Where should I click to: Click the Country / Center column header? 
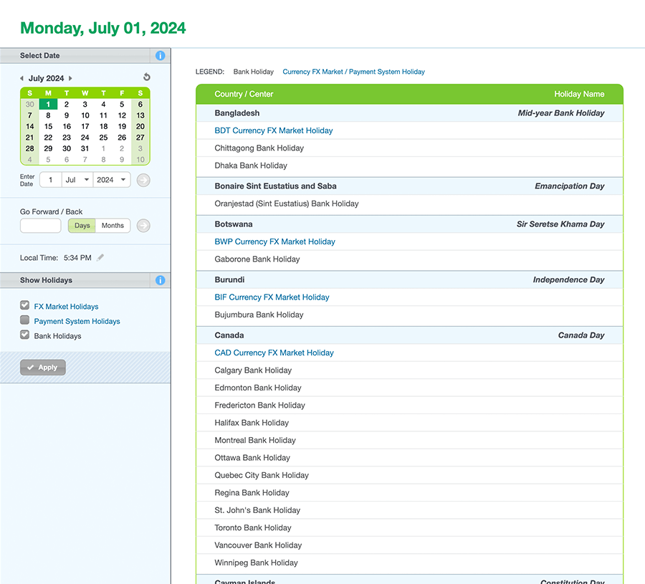click(244, 94)
